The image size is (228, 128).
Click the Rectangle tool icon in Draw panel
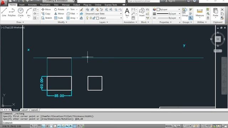[x=35, y=10]
